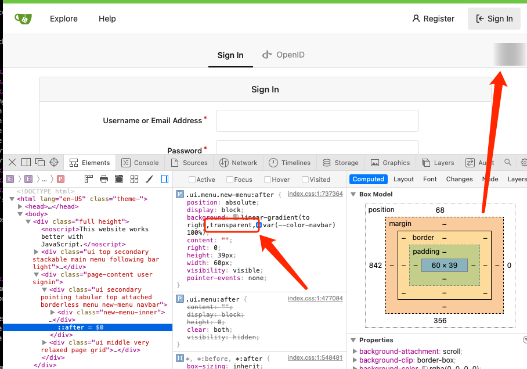Switch to the Font sidebar tab
Screen dimensions: 527x369
pyautogui.click(x=430, y=180)
